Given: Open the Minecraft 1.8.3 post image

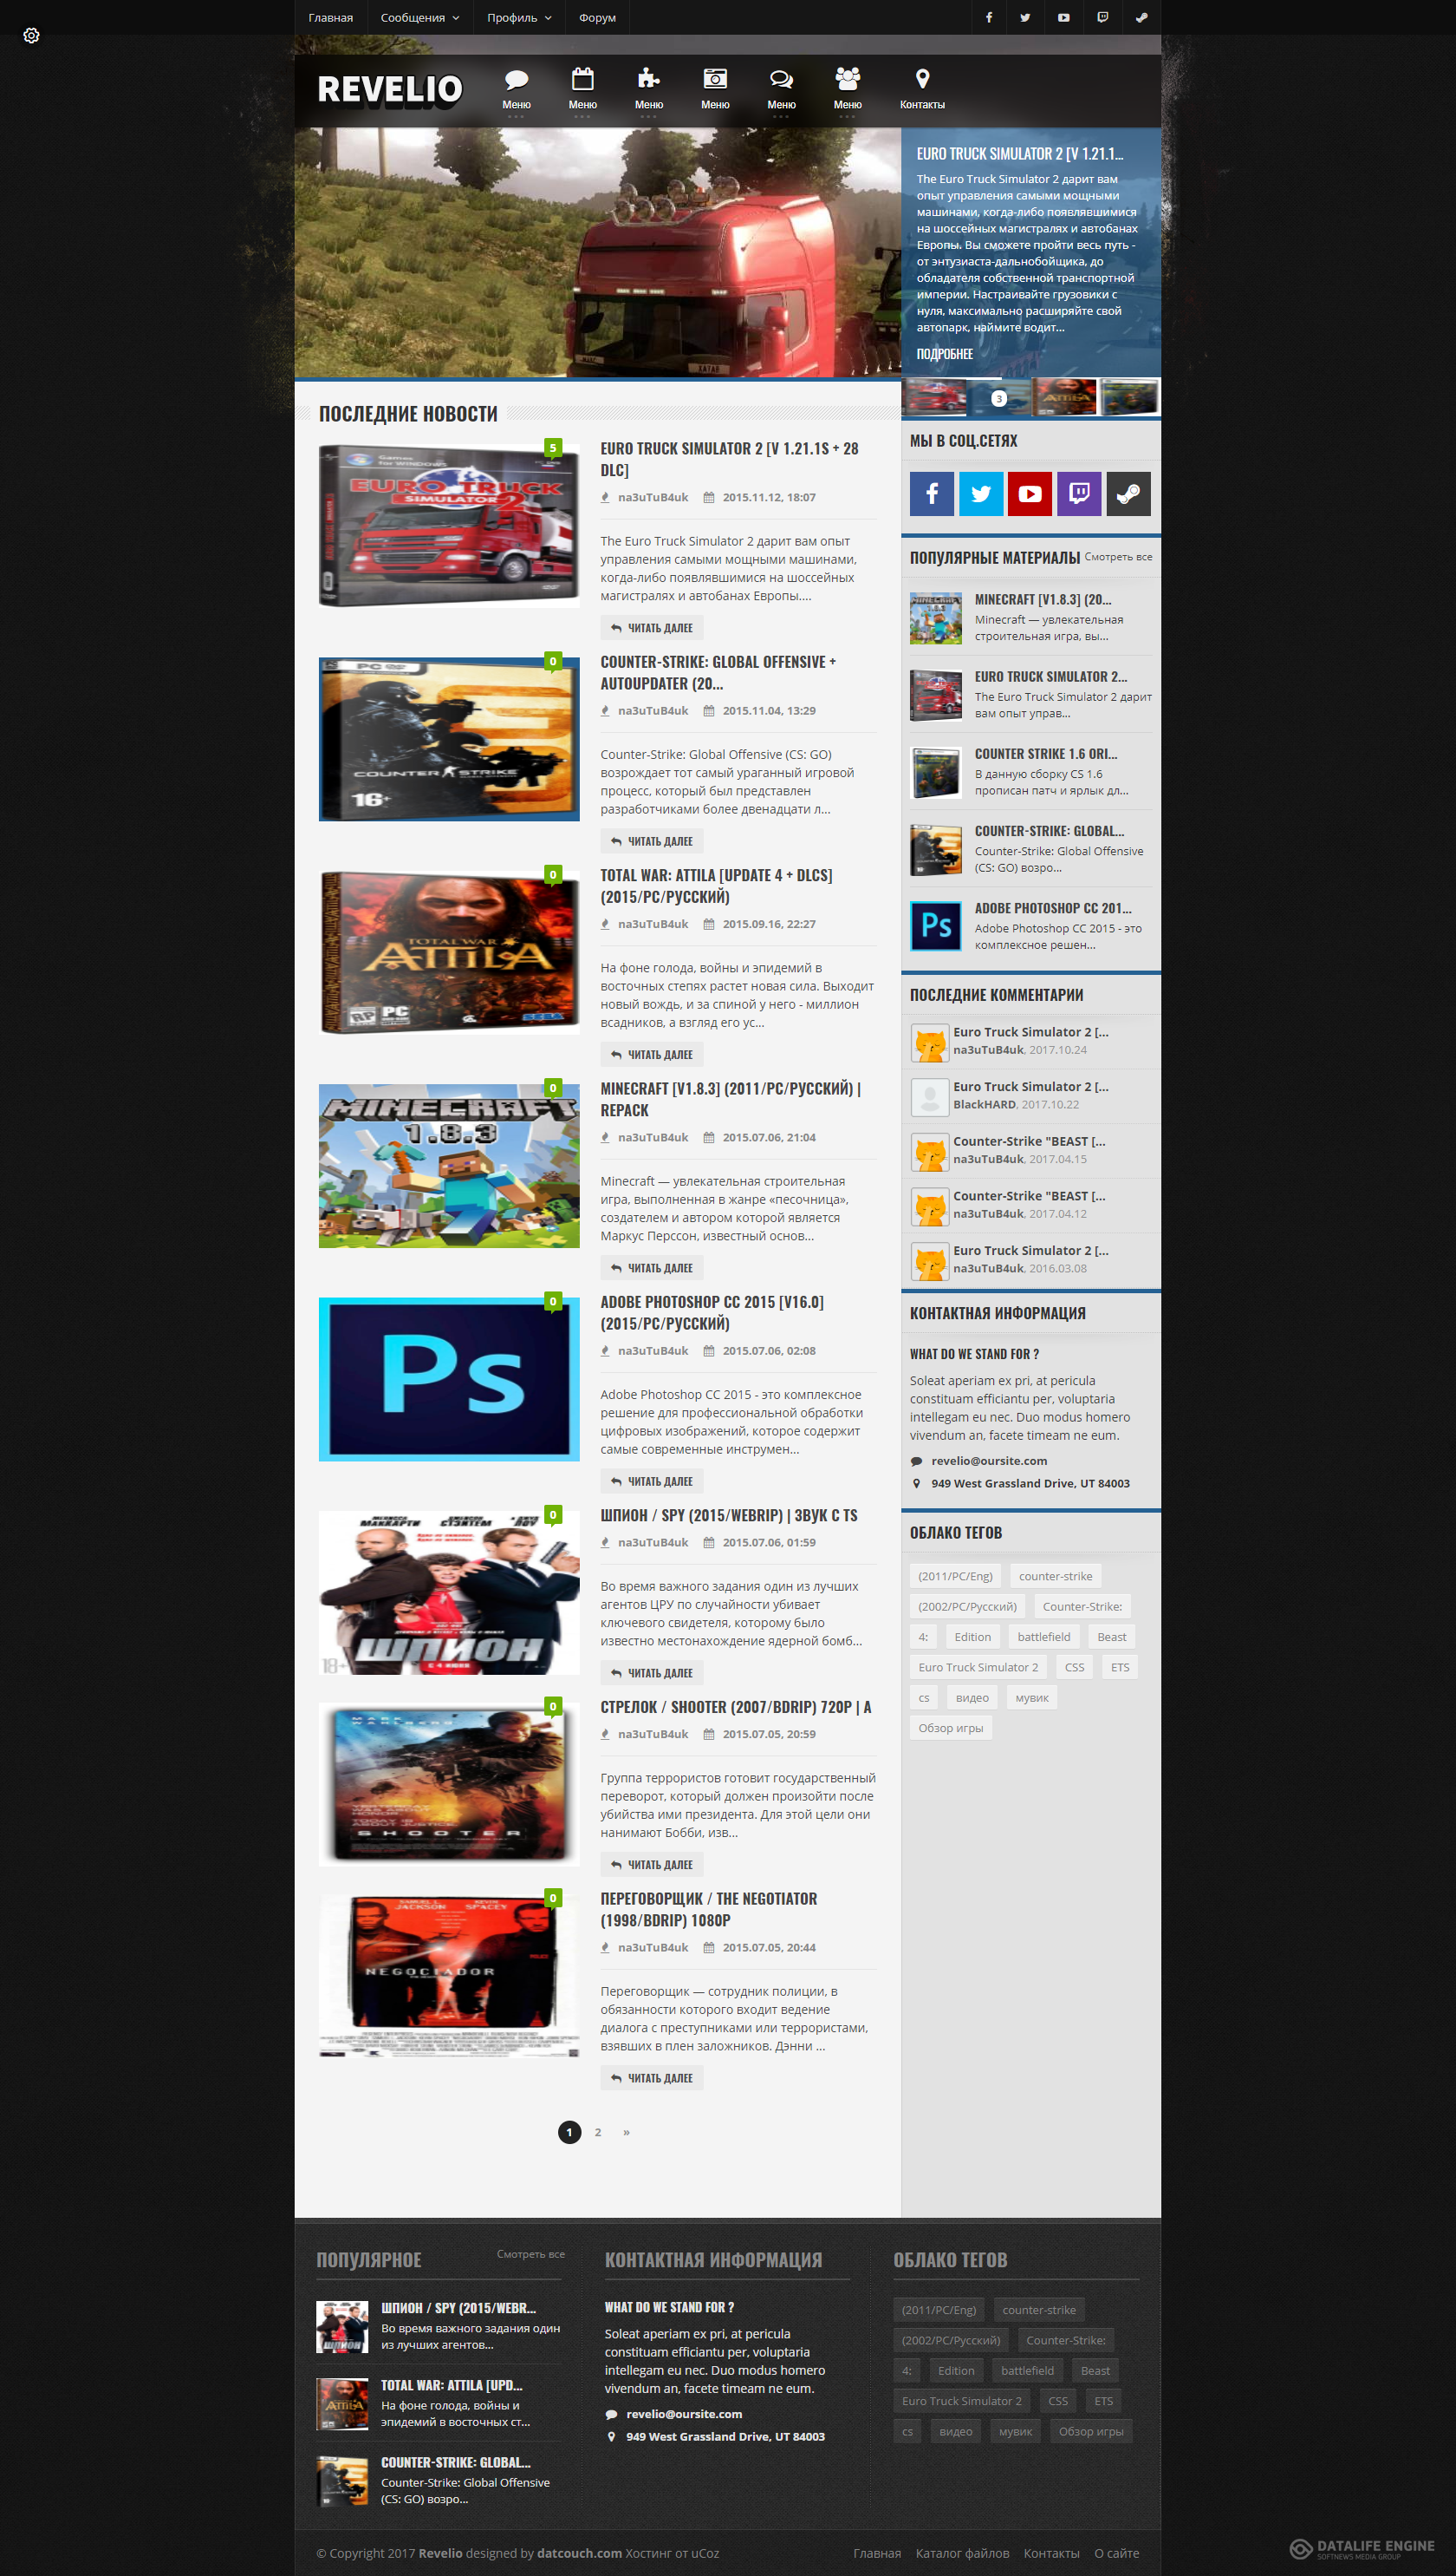Looking at the screenshot, I should (449, 1165).
